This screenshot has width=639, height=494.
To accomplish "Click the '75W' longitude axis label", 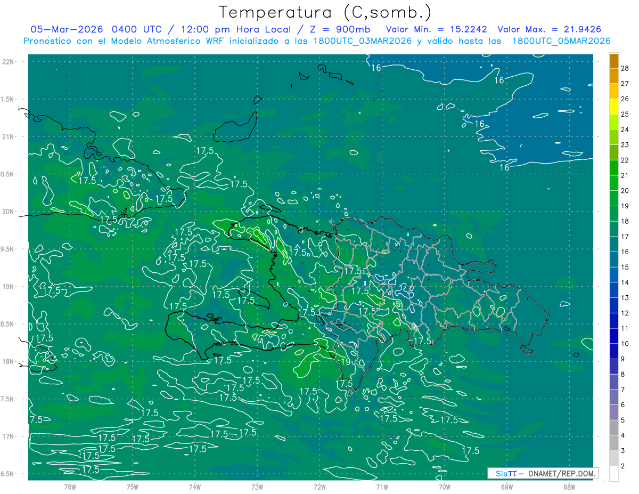I will (133, 487).
